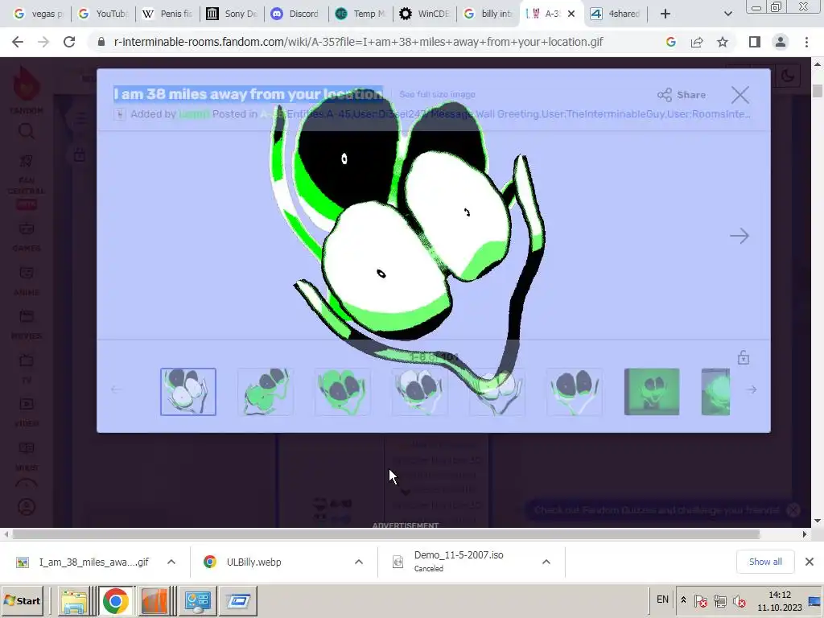Select the fourth thumbnail in carousel
824x618 pixels.
point(420,392)
